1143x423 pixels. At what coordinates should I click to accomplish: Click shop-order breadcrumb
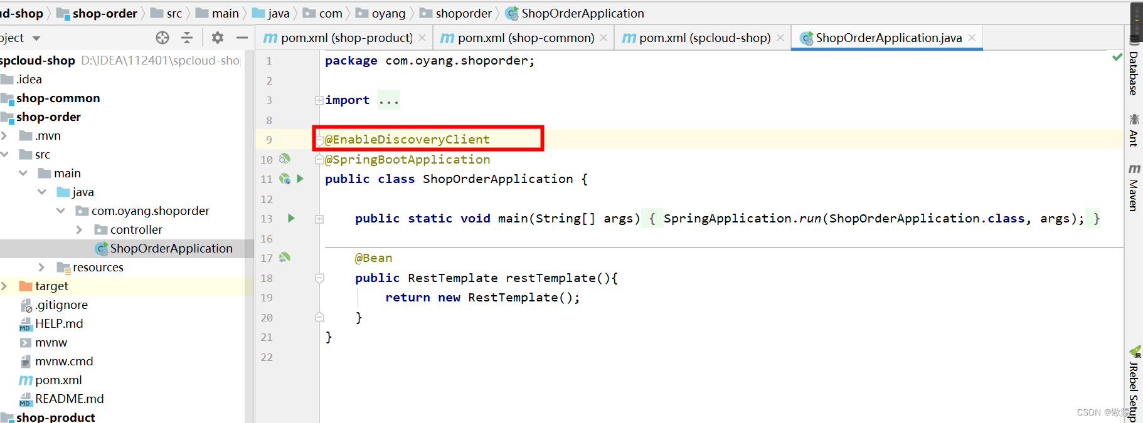tap(97, 13)
